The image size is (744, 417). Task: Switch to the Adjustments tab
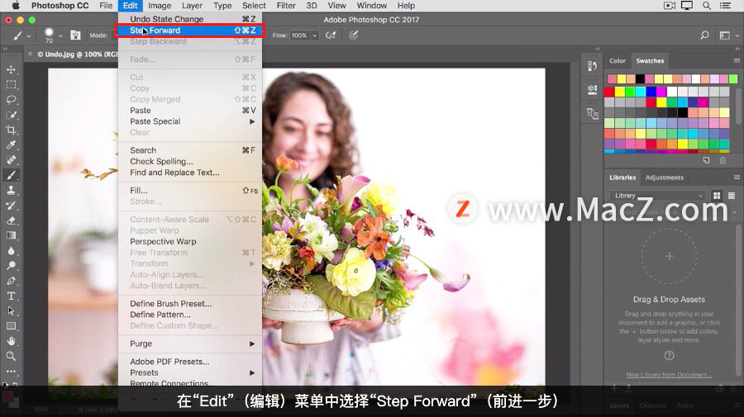click(665, 178)
